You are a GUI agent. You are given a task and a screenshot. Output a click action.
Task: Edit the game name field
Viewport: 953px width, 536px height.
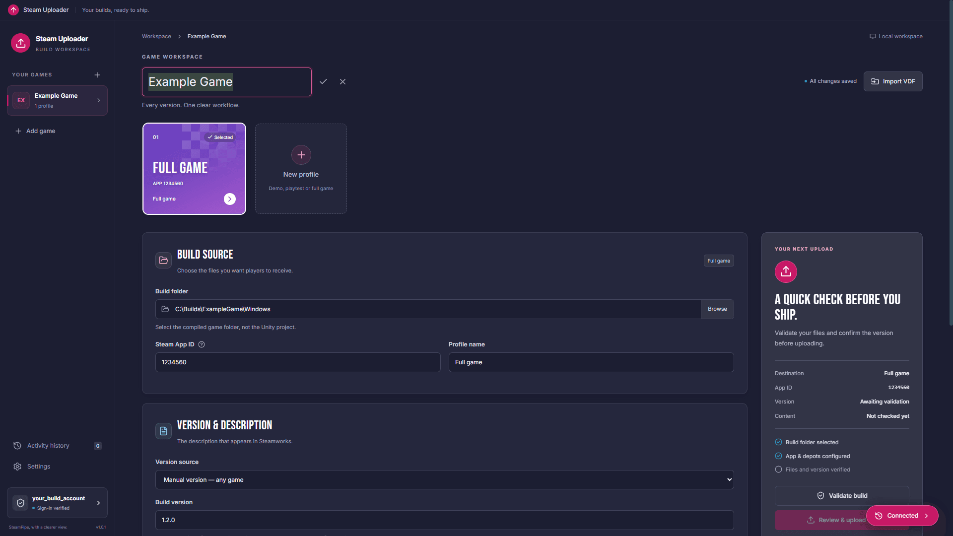[x=227, y=82]
